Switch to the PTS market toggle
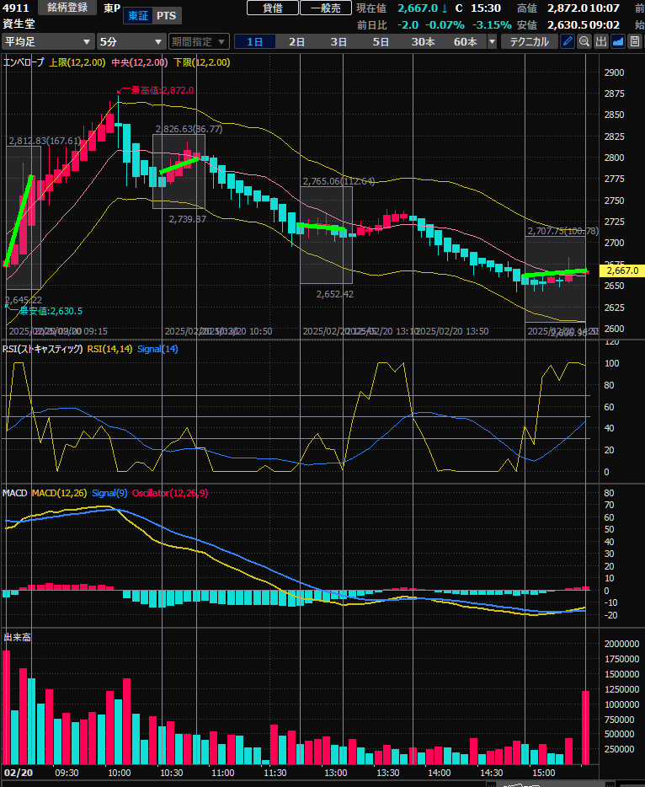645x787 pixels. point(167,15)
